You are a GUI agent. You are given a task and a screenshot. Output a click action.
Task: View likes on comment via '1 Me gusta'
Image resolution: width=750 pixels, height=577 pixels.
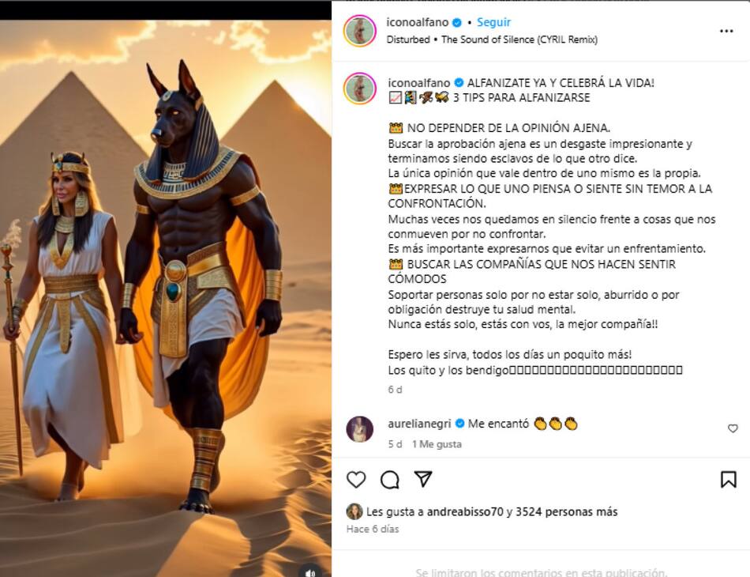pyautogui.click(x=437, y=444)
